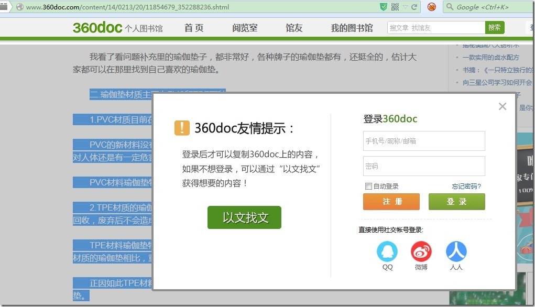Click the highlighted line 1.PVC材质目前
This screenshot has height=307, width=535.
[x=113, y=119]
